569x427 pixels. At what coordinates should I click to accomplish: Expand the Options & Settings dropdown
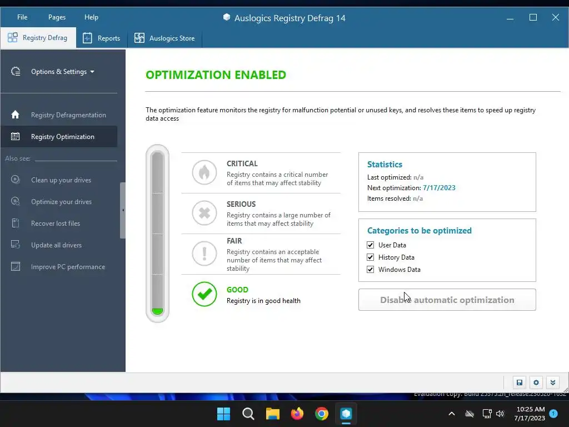(x=62, y=72)
